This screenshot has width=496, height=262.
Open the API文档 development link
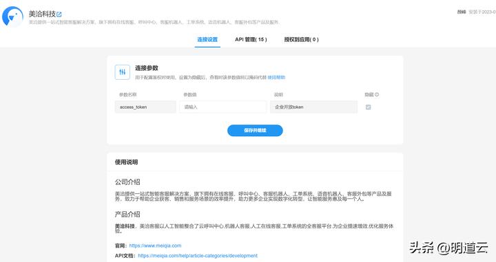click(x=198, y=256)
